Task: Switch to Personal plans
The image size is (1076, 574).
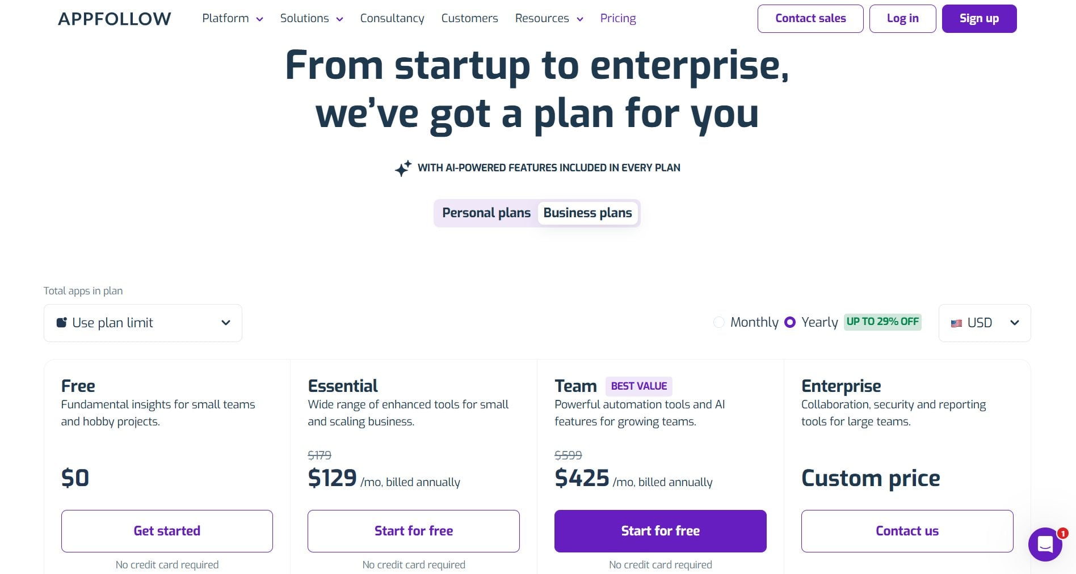Action: (486, 213)
